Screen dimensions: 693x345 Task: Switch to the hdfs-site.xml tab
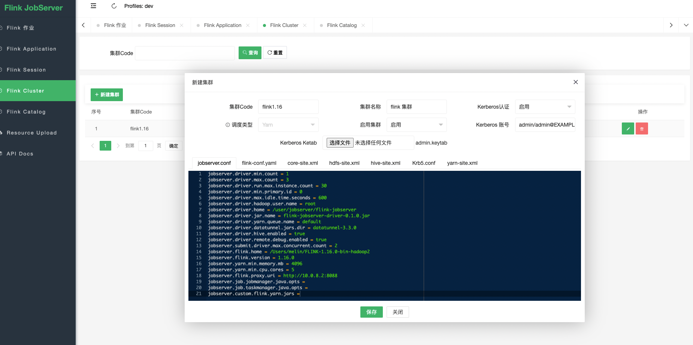click(x=344, y=163)
